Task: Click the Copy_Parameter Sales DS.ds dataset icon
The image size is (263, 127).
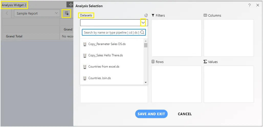Action: tap(85, 44)
